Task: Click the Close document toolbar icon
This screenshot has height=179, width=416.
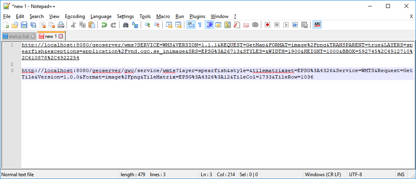Action: [x=42, y=25]
